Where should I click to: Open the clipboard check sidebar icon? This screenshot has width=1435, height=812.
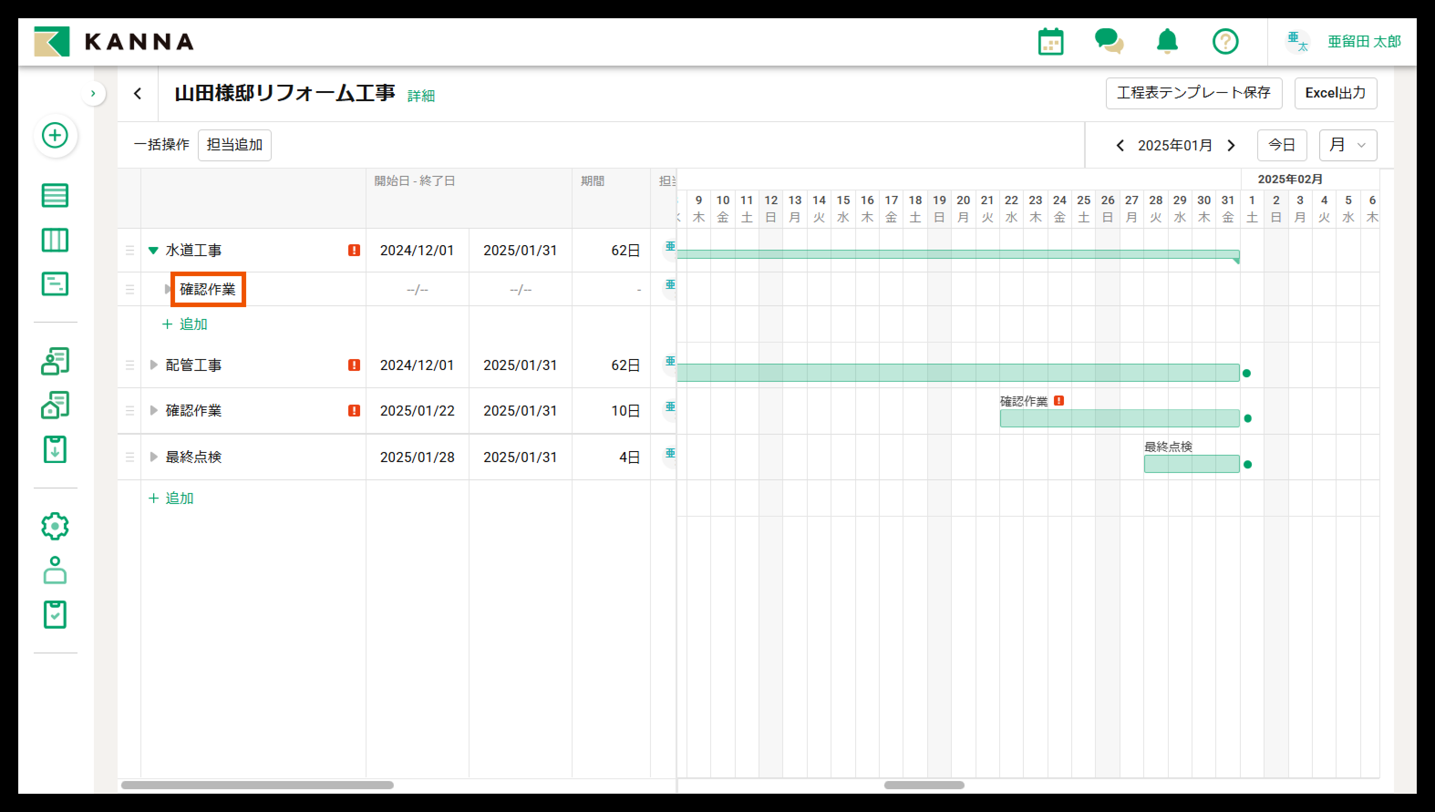pos(55,615)
